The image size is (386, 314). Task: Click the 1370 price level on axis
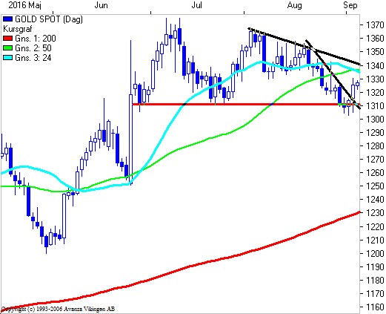tap(375, 25)
